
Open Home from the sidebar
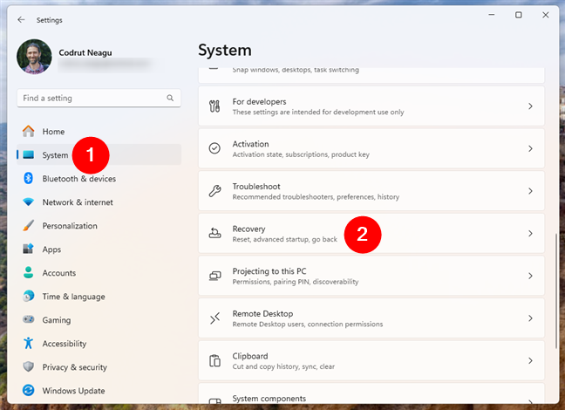[99, 132]
